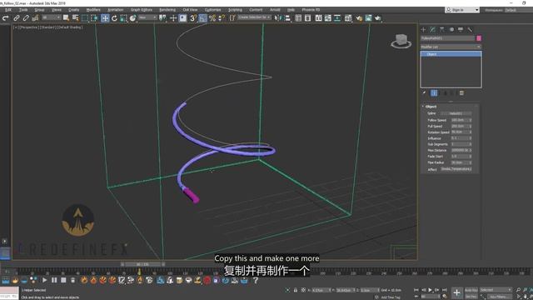The height and width of the screenshot is (300, 533).
Task: Open the Graph Editors menu
Action: click(x=142, y=10)
